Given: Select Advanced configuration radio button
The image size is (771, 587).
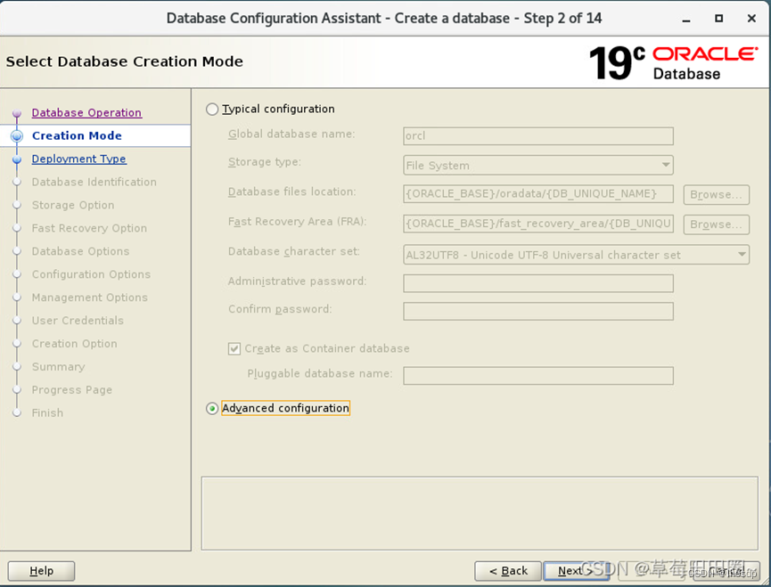Looking at the screenshot, I should coord(212,408).
